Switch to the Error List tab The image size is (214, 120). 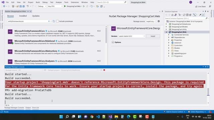(x=35, y=108)
